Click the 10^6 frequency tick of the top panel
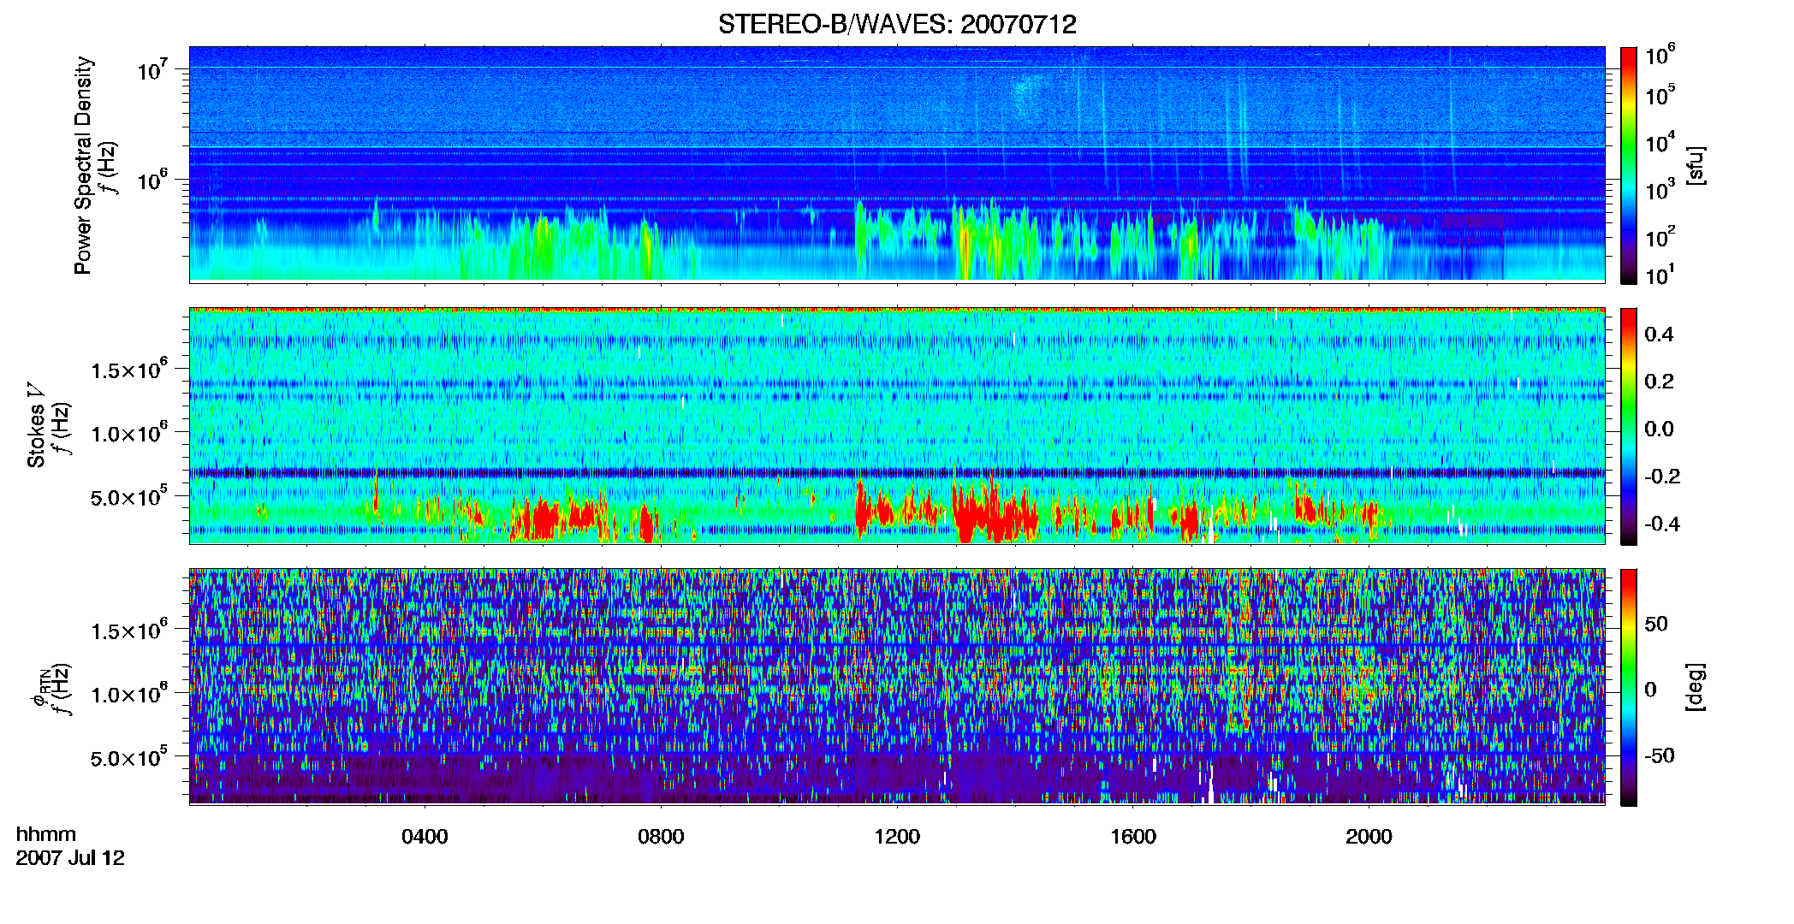The width and height of the screenshot is (1794, 924). (152, 180)
